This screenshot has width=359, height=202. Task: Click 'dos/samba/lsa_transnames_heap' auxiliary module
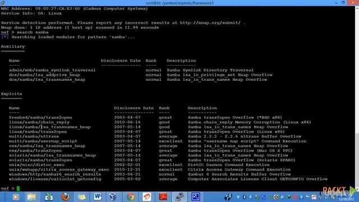(x=47, y=80)
